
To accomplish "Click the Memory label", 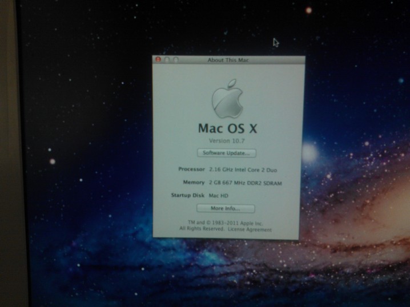I will tap(194, 182).
